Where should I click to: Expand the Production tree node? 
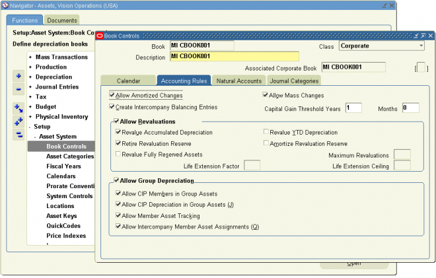(30, 67)
